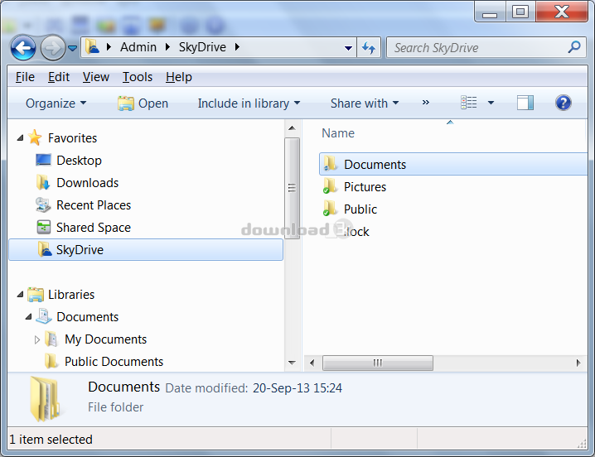The width and height of the screenshot is (595, 457).
Task: Click the Documents folder icon in file list
Action: [x=330, y=163]
